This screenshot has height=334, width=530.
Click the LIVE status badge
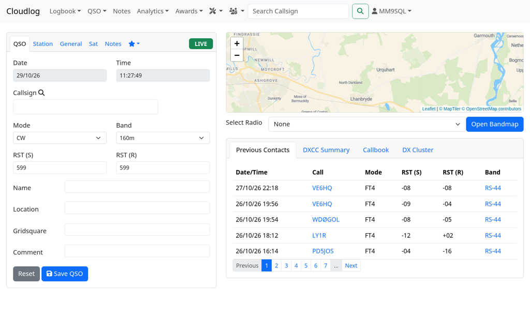201,44
